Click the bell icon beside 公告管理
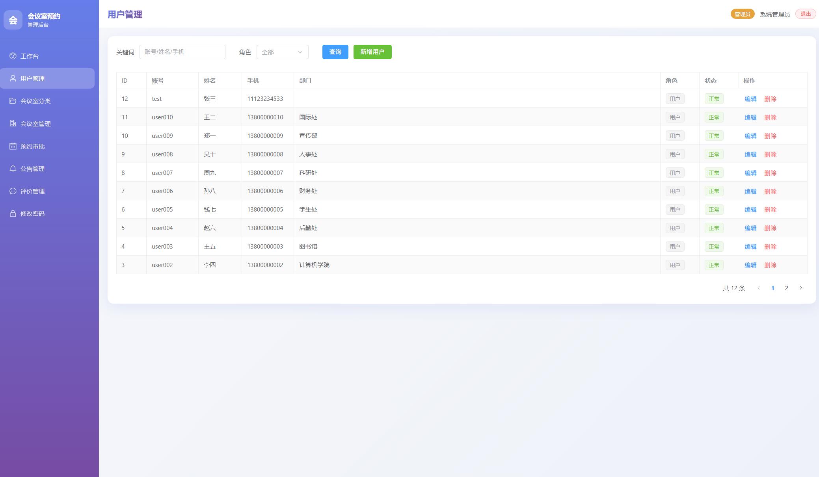The width and height of the screenshot is (819, 477). [13, 169]
